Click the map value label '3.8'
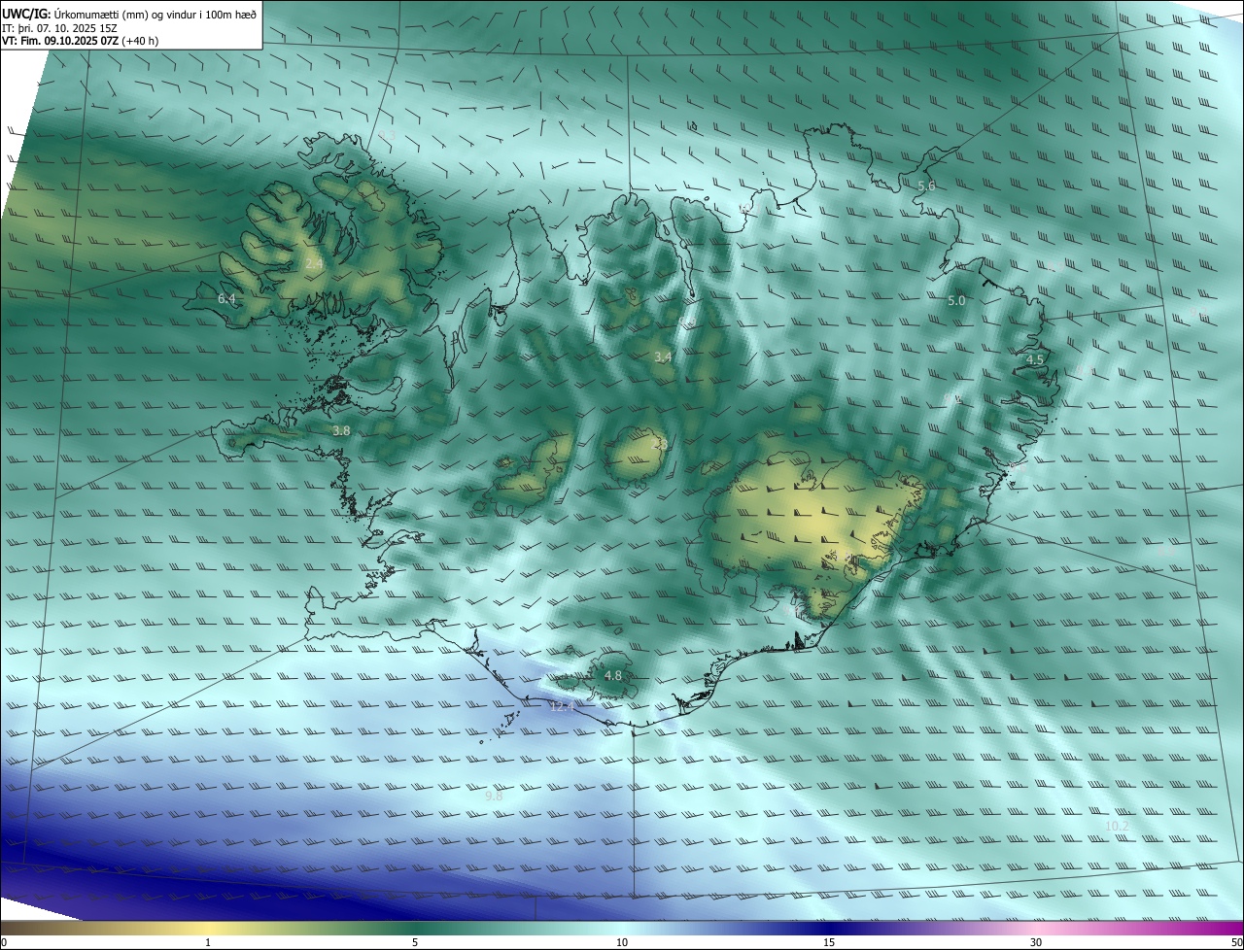The width and height of the screenshot is (1244, 950). pyautogui.click(x=341, y=430)
